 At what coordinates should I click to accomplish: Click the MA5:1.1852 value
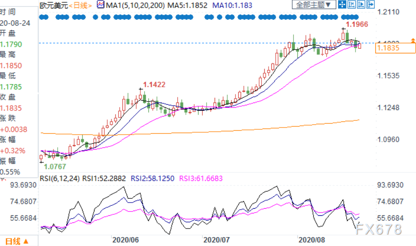[188, 5]
